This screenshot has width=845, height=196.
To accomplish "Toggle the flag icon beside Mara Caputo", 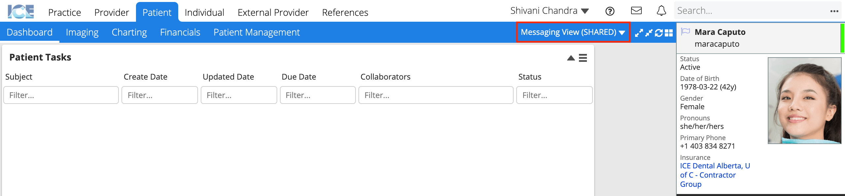I will [686, 32].
